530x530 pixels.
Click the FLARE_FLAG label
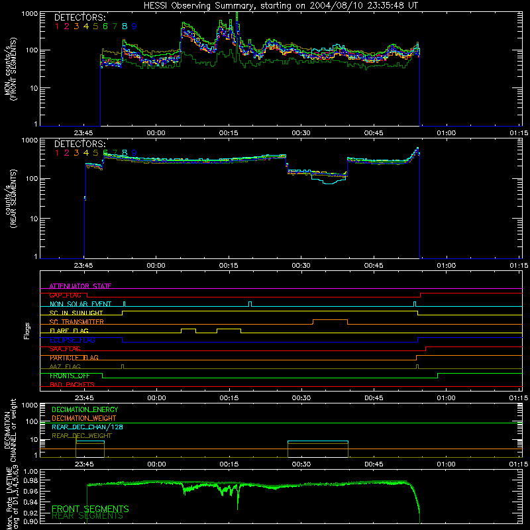click(x=69, y=331)
